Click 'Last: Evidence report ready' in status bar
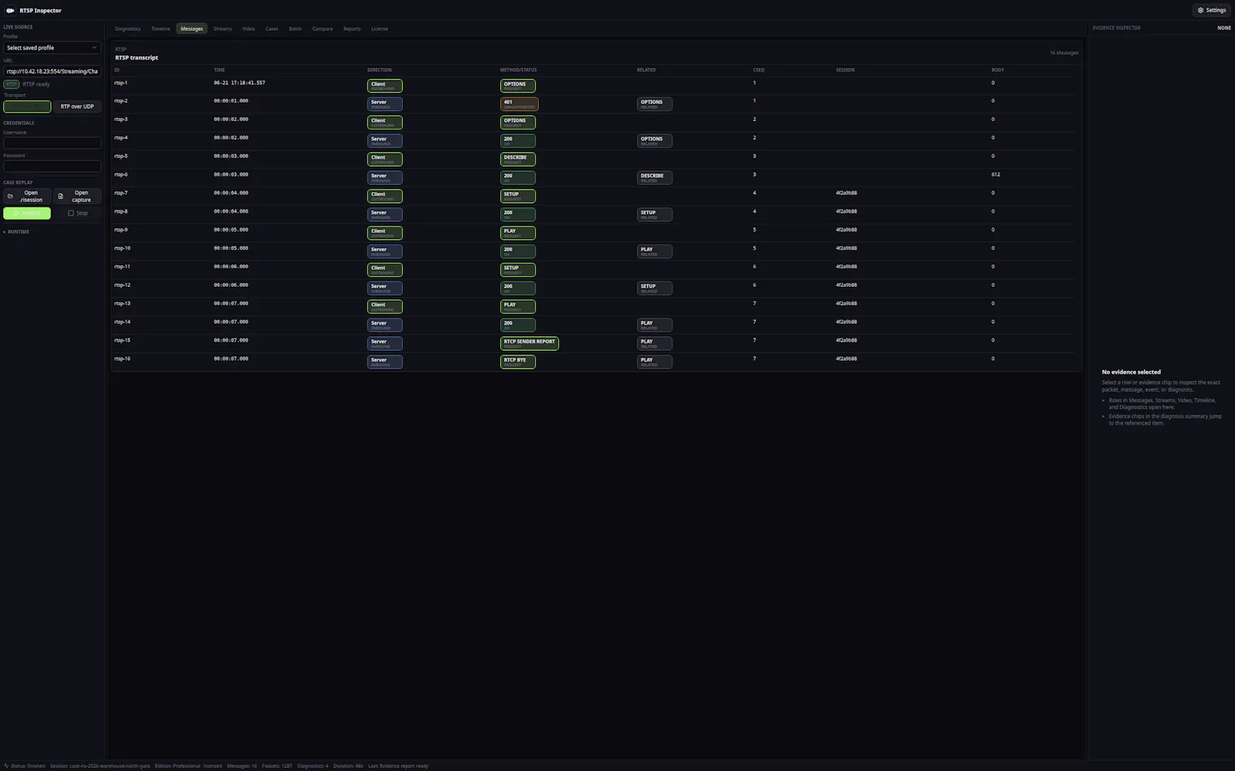 click(398, 766)
